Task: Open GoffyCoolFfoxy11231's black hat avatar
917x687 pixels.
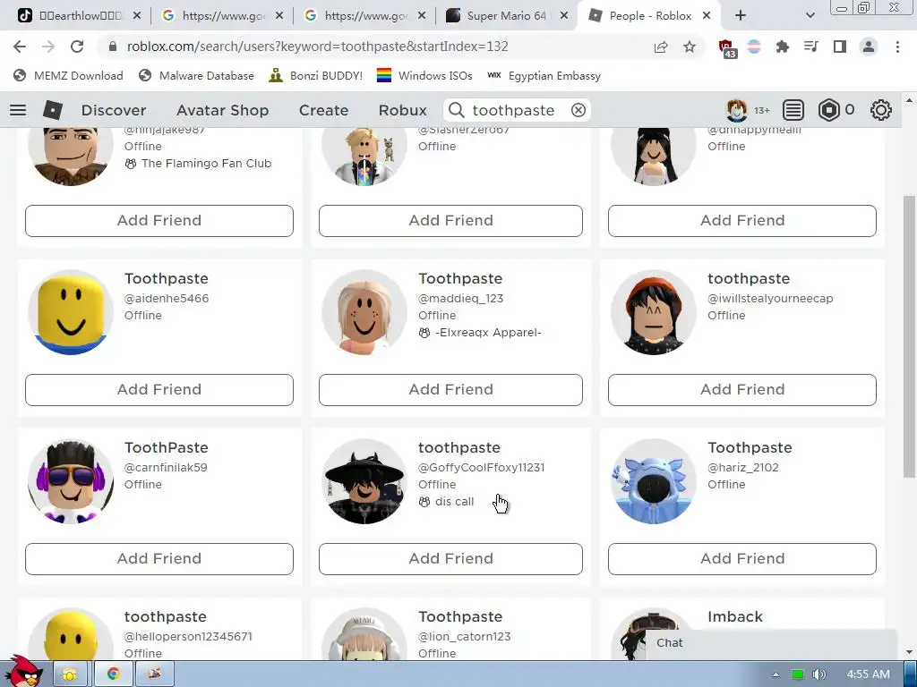Action: 364,481
